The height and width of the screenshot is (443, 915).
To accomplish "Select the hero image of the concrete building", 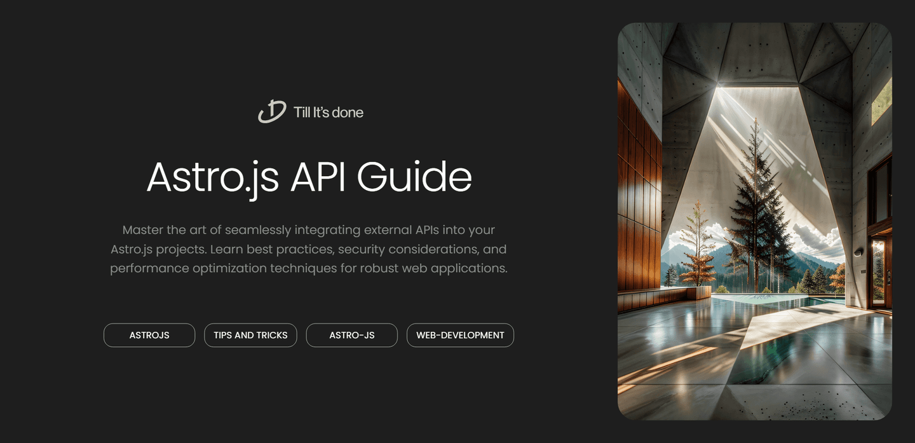I will point(754,221).
